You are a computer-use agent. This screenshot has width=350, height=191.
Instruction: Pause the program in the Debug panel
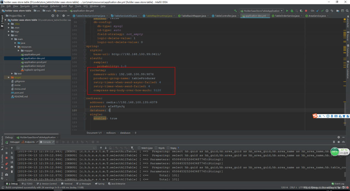tap(7, 153)
